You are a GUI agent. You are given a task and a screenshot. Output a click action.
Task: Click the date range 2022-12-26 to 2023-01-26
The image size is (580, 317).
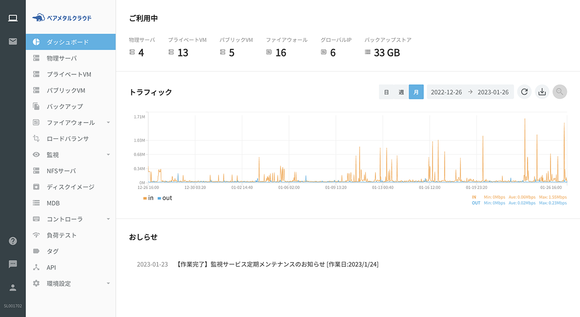click(470, 92)
